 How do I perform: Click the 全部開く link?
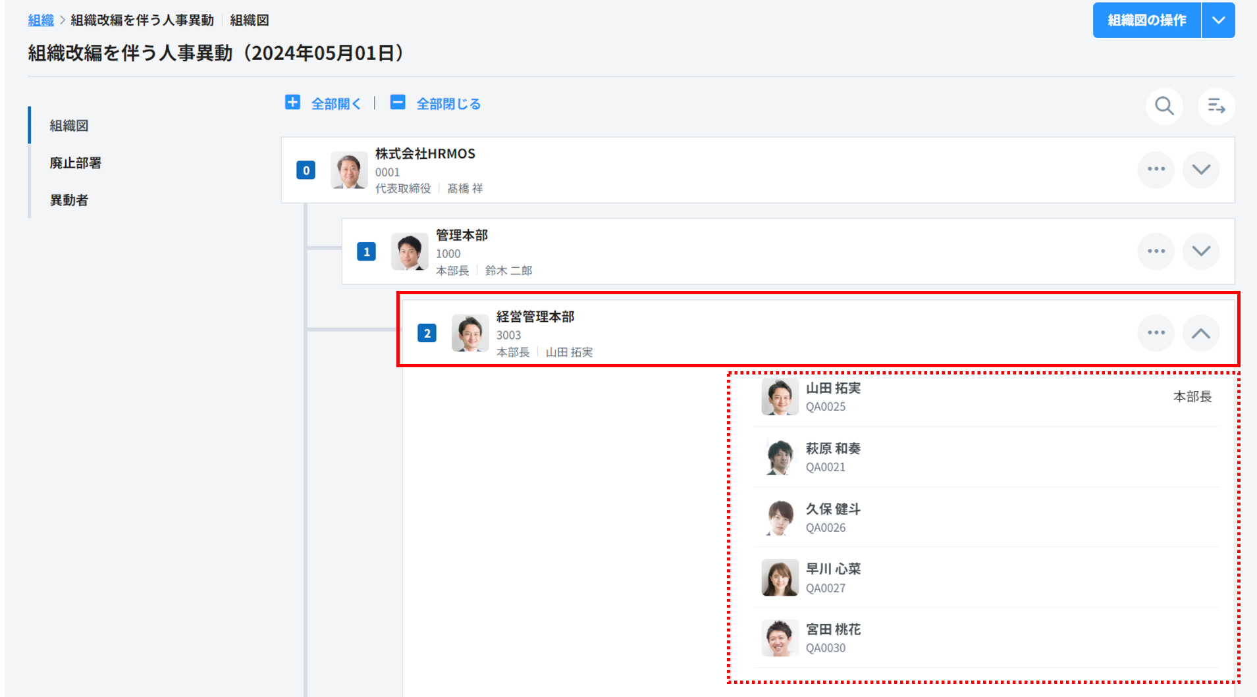pos(336,104)
